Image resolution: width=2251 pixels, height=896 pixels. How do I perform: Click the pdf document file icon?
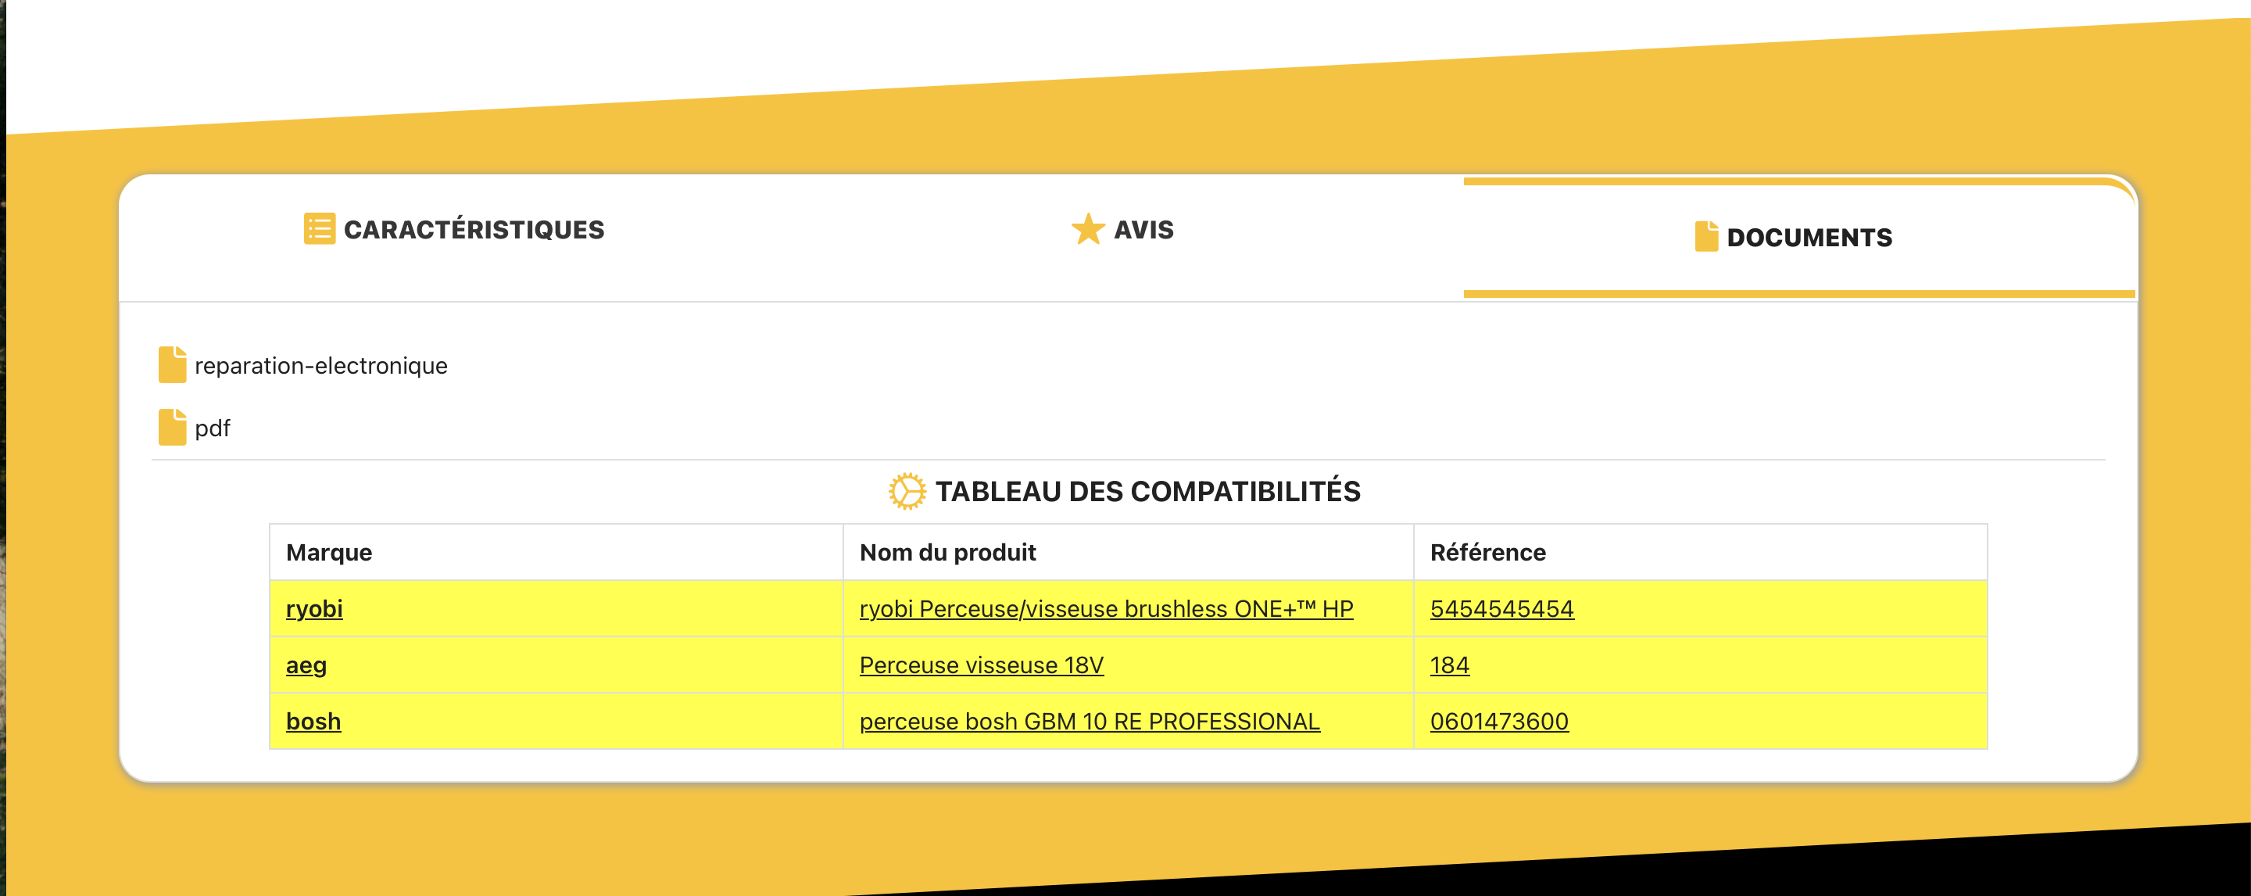click(x=172, y=428)
